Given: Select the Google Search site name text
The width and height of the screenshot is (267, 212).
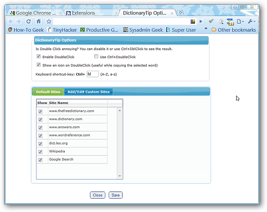Looking at the screenshot, I should (61, 159).
